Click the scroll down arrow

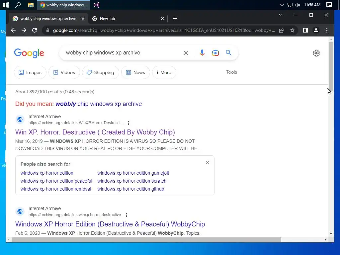tap(331, 233)
